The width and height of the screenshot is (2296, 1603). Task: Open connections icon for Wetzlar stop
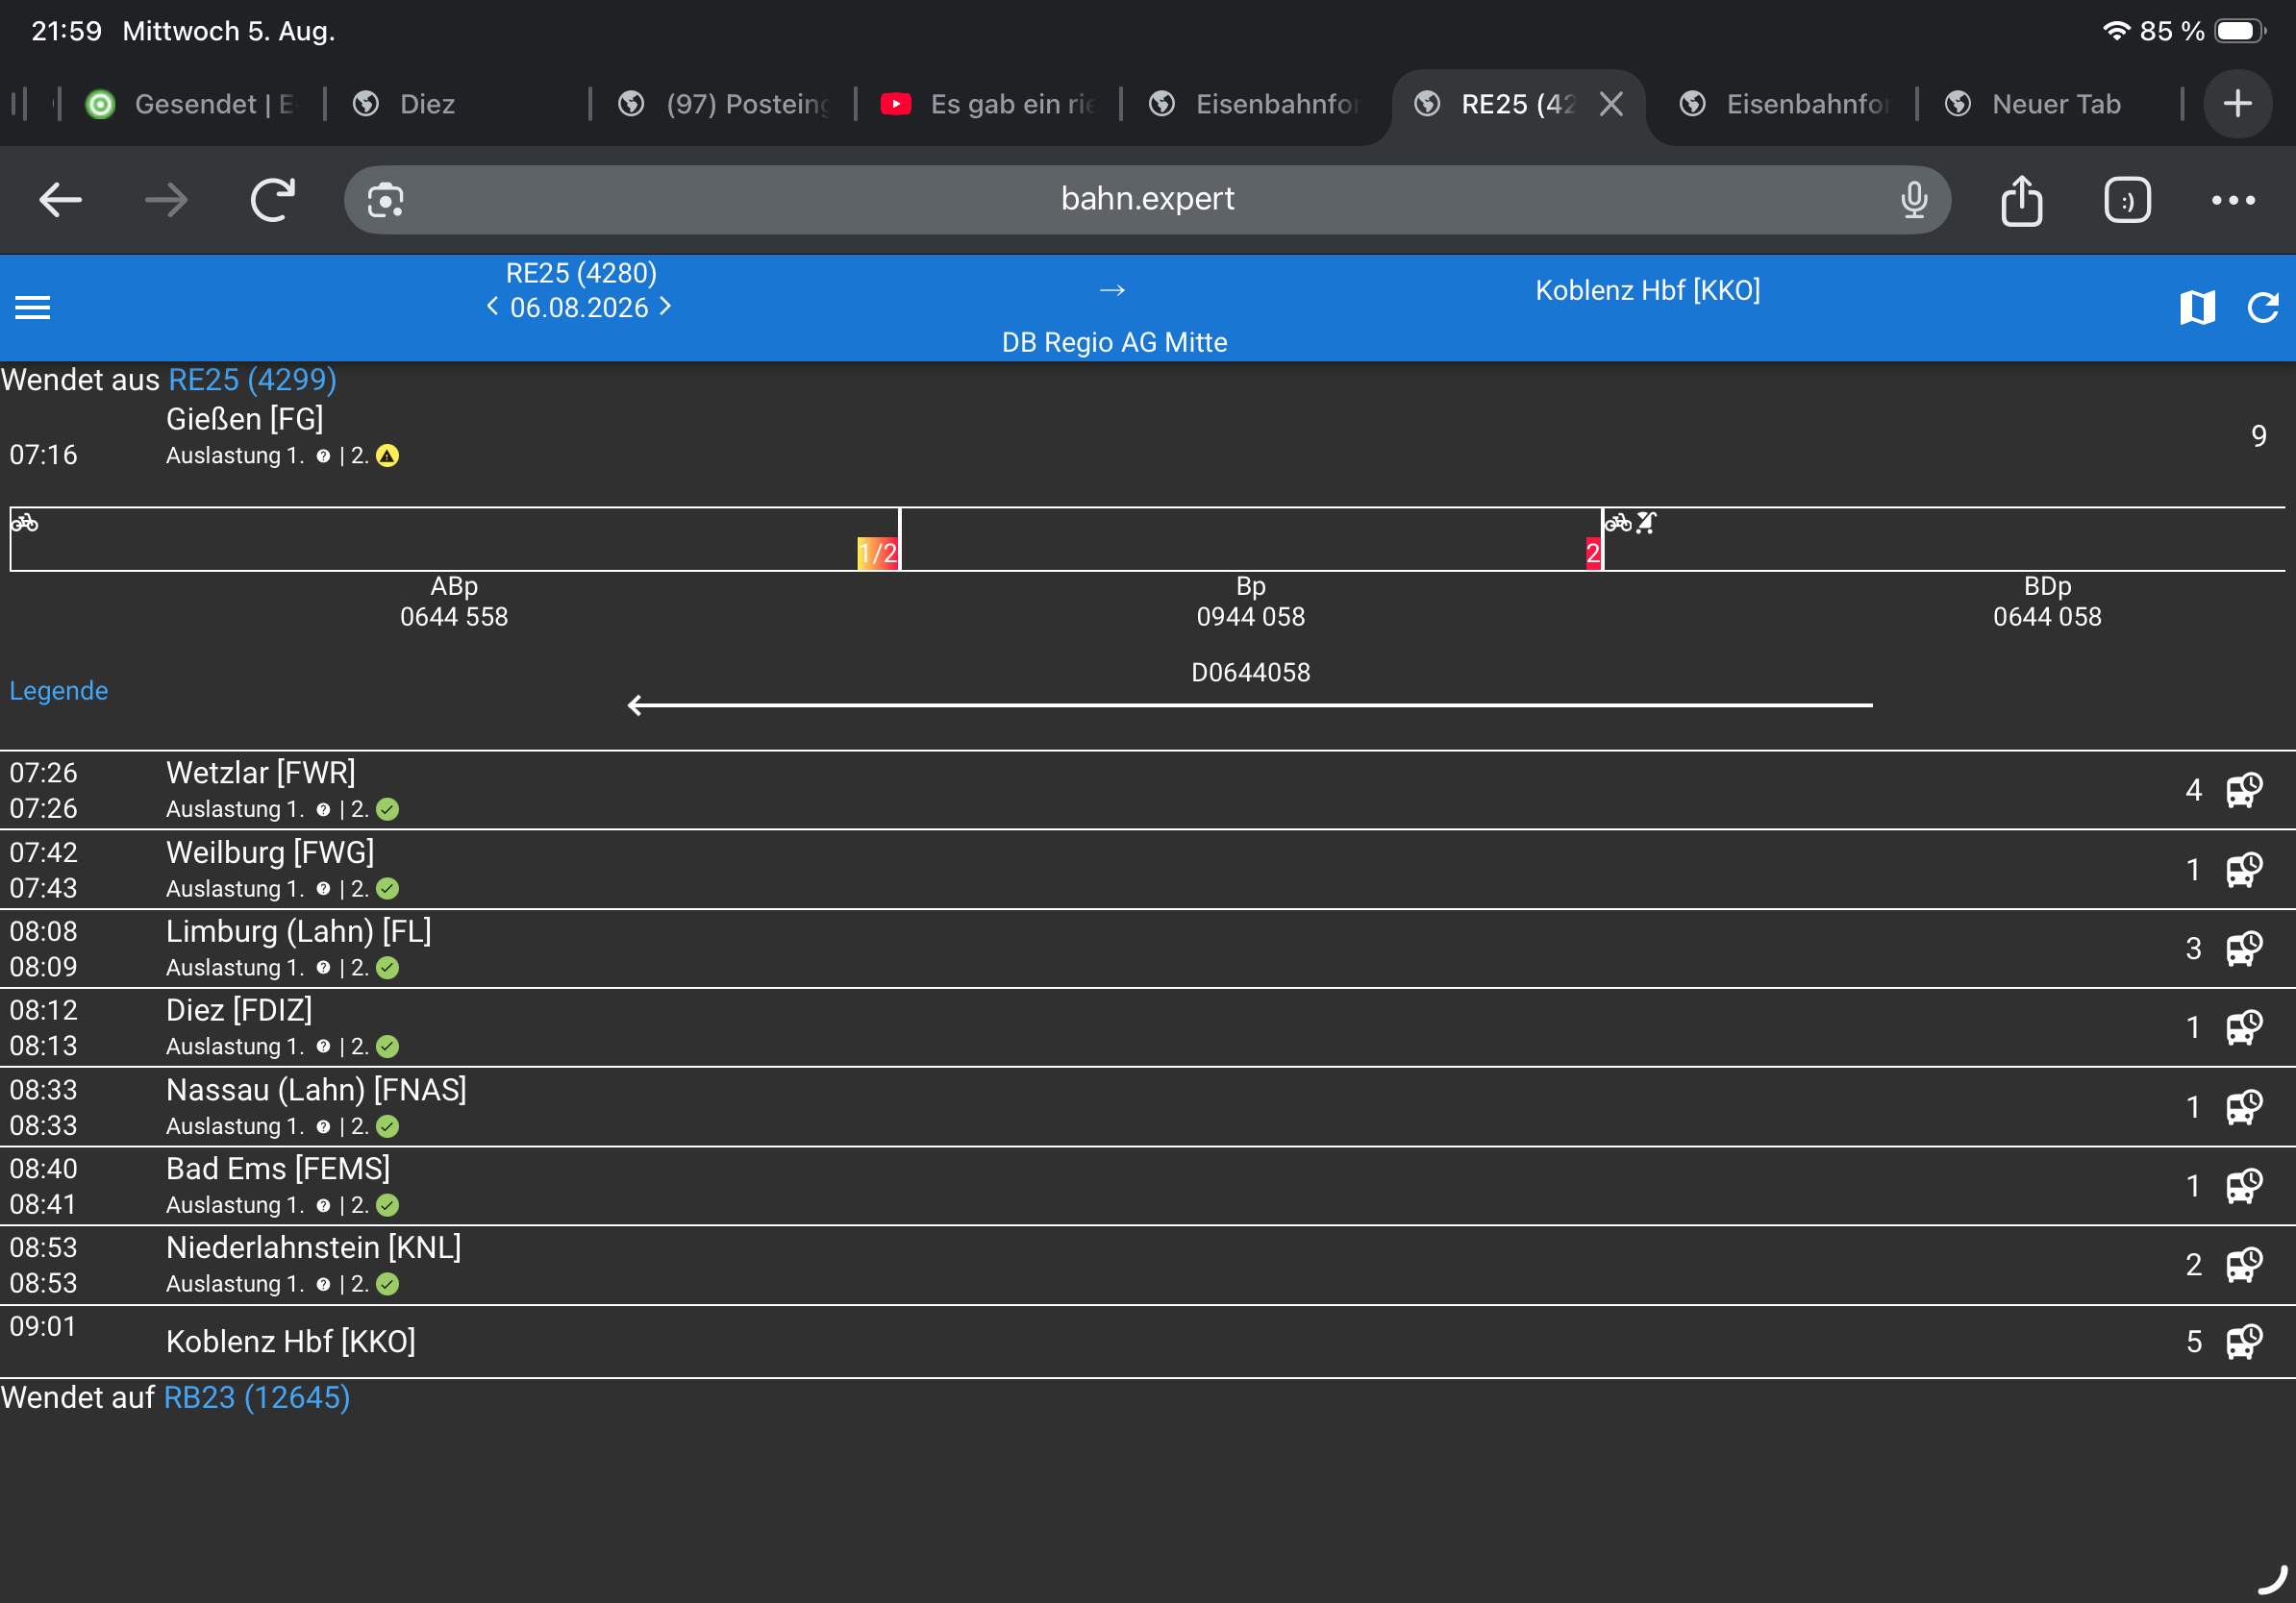(x=2244, y=790)
